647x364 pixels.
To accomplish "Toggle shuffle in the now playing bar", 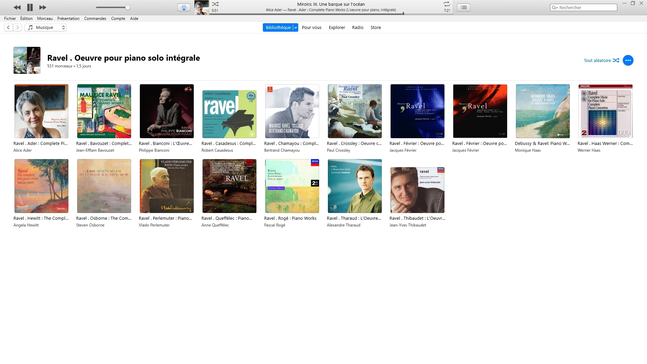I will pyautogui.click(x=215, y=4).
